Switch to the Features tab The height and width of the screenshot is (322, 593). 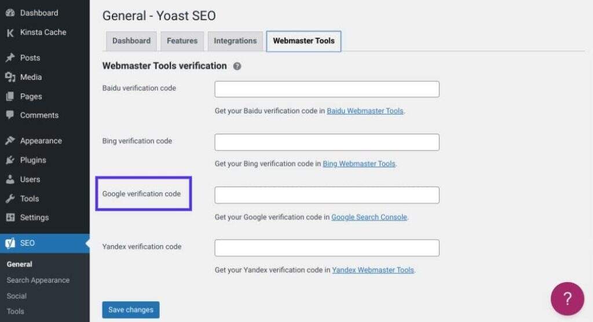182,41
